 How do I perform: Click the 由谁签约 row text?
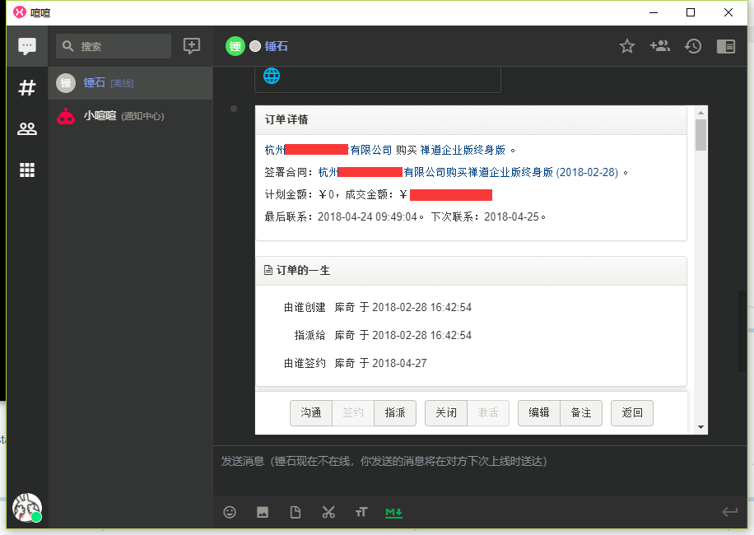pos(356,363)
